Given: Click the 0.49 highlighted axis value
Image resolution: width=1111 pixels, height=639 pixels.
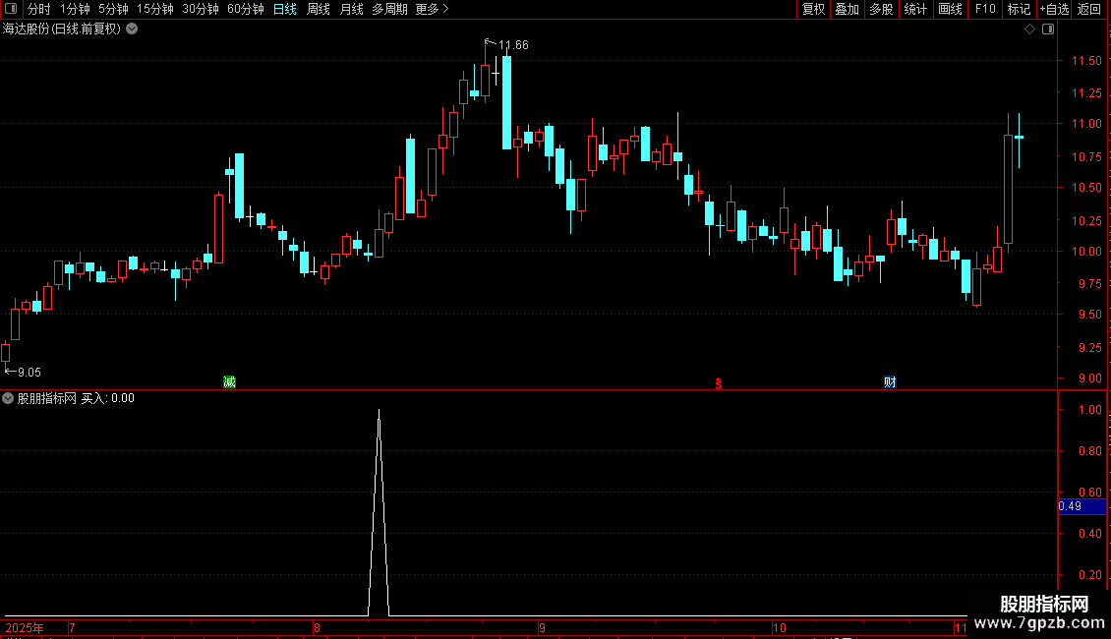Looking at the screenshot, I should (1082, 506).
